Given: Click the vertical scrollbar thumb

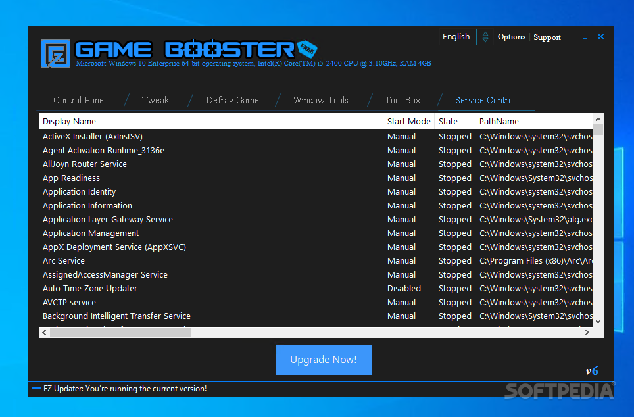Looking at the screenshot, I should pyautogui.click(x=598, y=130).
